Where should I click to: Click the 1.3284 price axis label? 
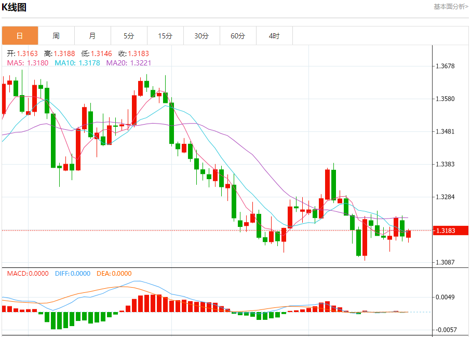point(445,197)
